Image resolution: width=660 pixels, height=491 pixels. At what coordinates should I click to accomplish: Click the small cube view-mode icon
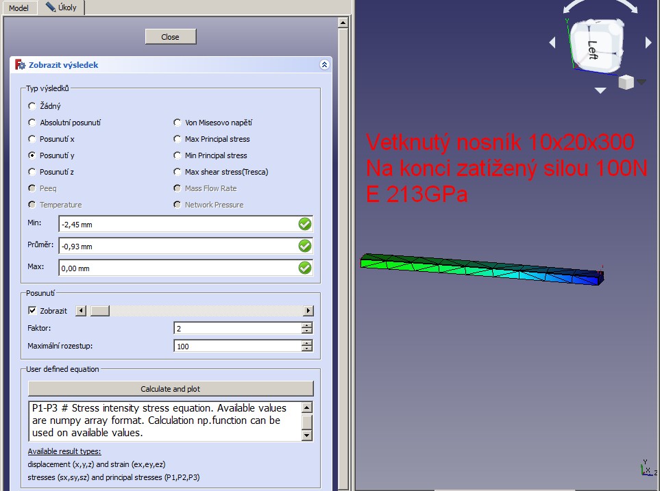[625, 83]
